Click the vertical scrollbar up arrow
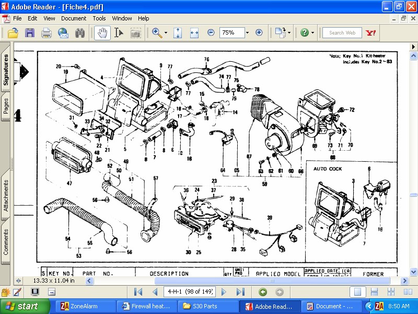This screenshot has height=314, width=418. (413, 56)
